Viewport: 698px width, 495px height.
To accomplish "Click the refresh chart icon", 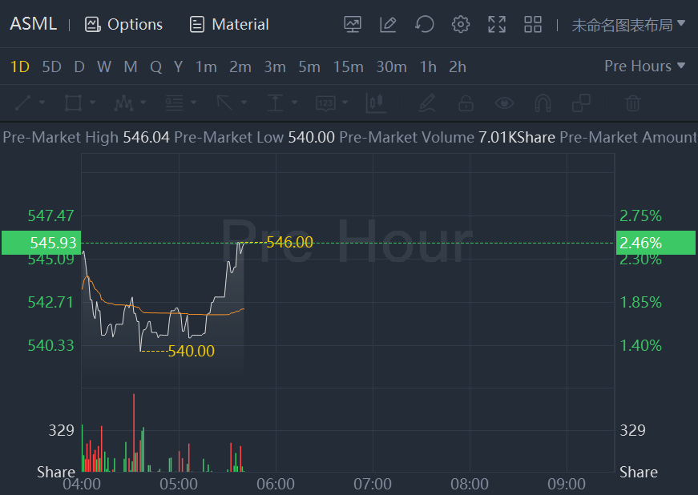I will (425, 24).
